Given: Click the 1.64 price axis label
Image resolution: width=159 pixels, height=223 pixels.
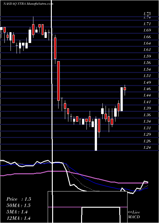Looking at the screenshot, I should (147, 43).
